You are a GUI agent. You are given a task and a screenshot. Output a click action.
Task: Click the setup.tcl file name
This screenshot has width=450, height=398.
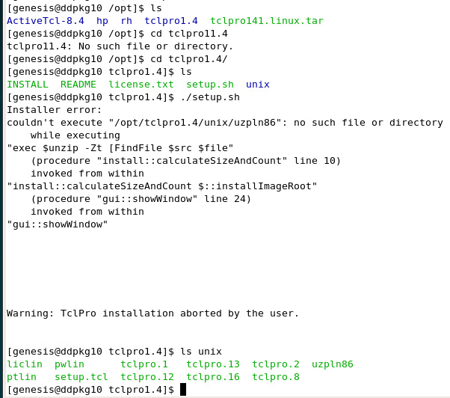click(81, 377)
